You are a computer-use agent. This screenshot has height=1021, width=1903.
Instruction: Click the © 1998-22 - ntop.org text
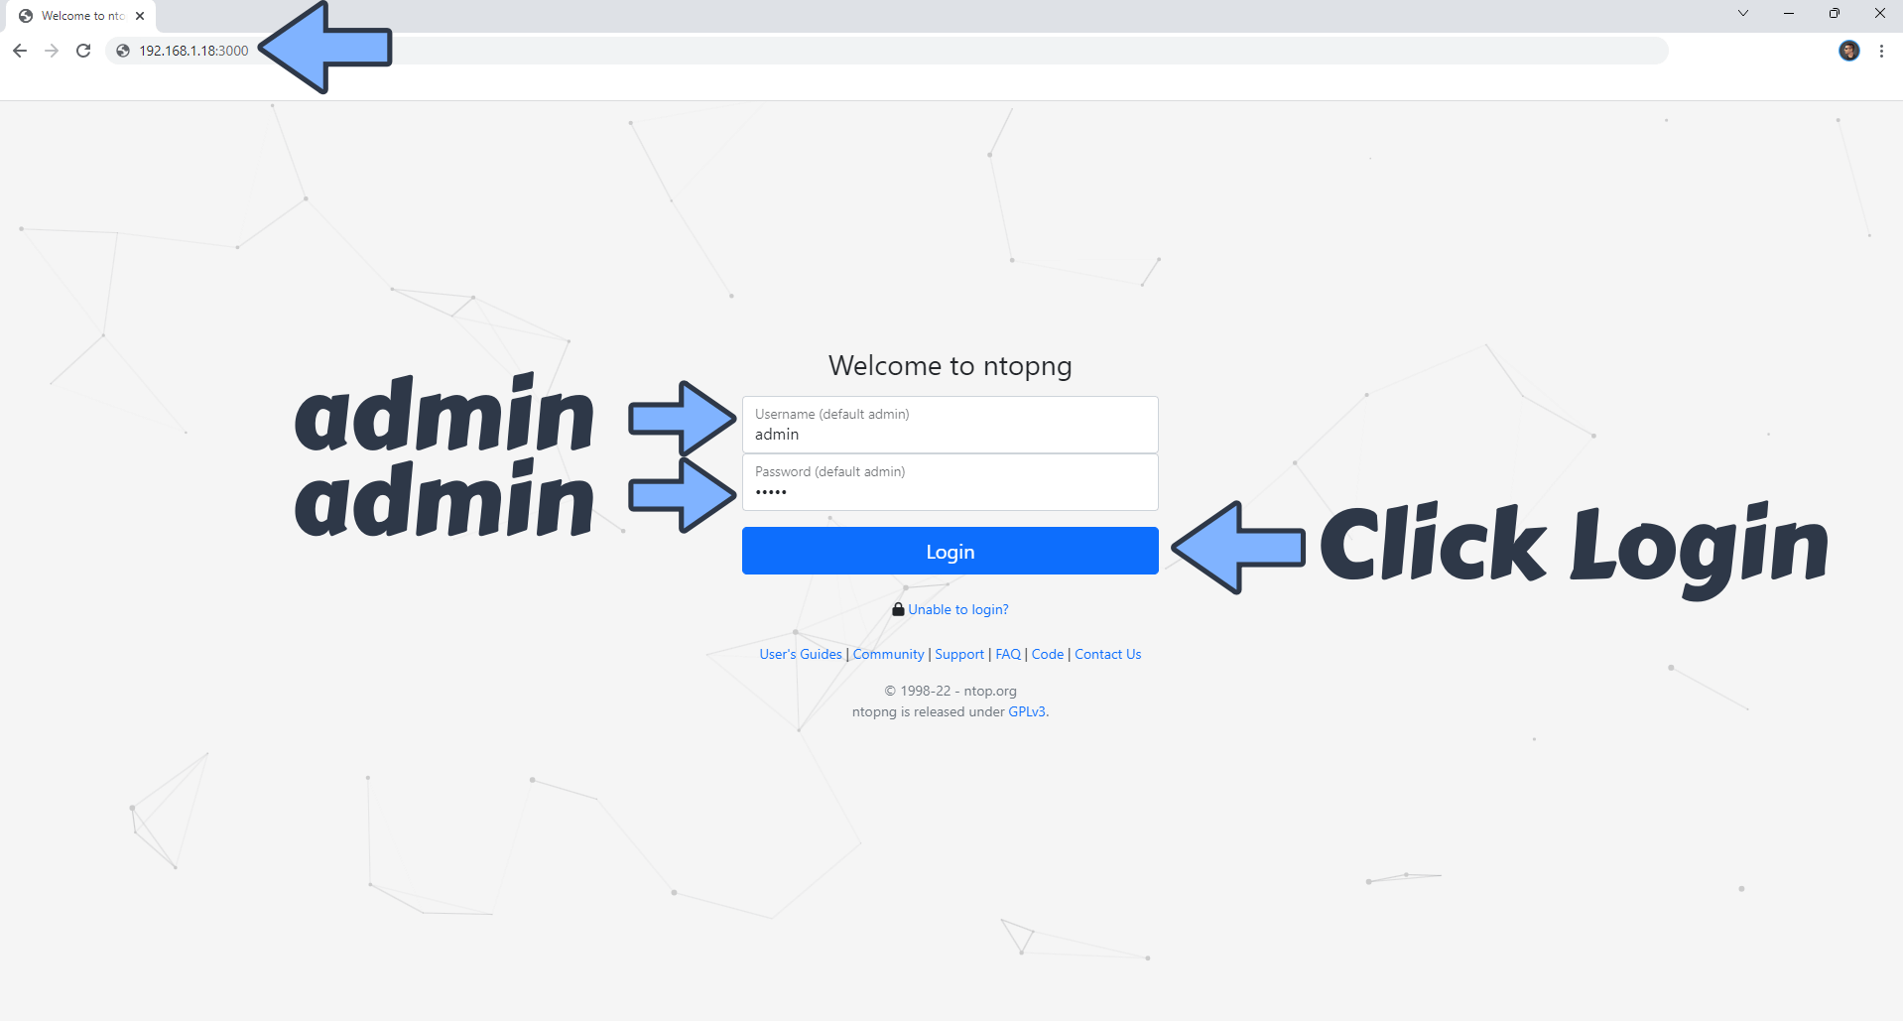tap(951, 691)
